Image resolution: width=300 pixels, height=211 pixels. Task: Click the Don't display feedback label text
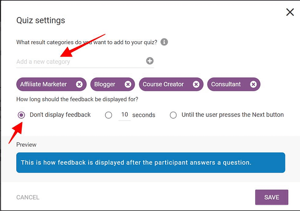tap(60, 115)
